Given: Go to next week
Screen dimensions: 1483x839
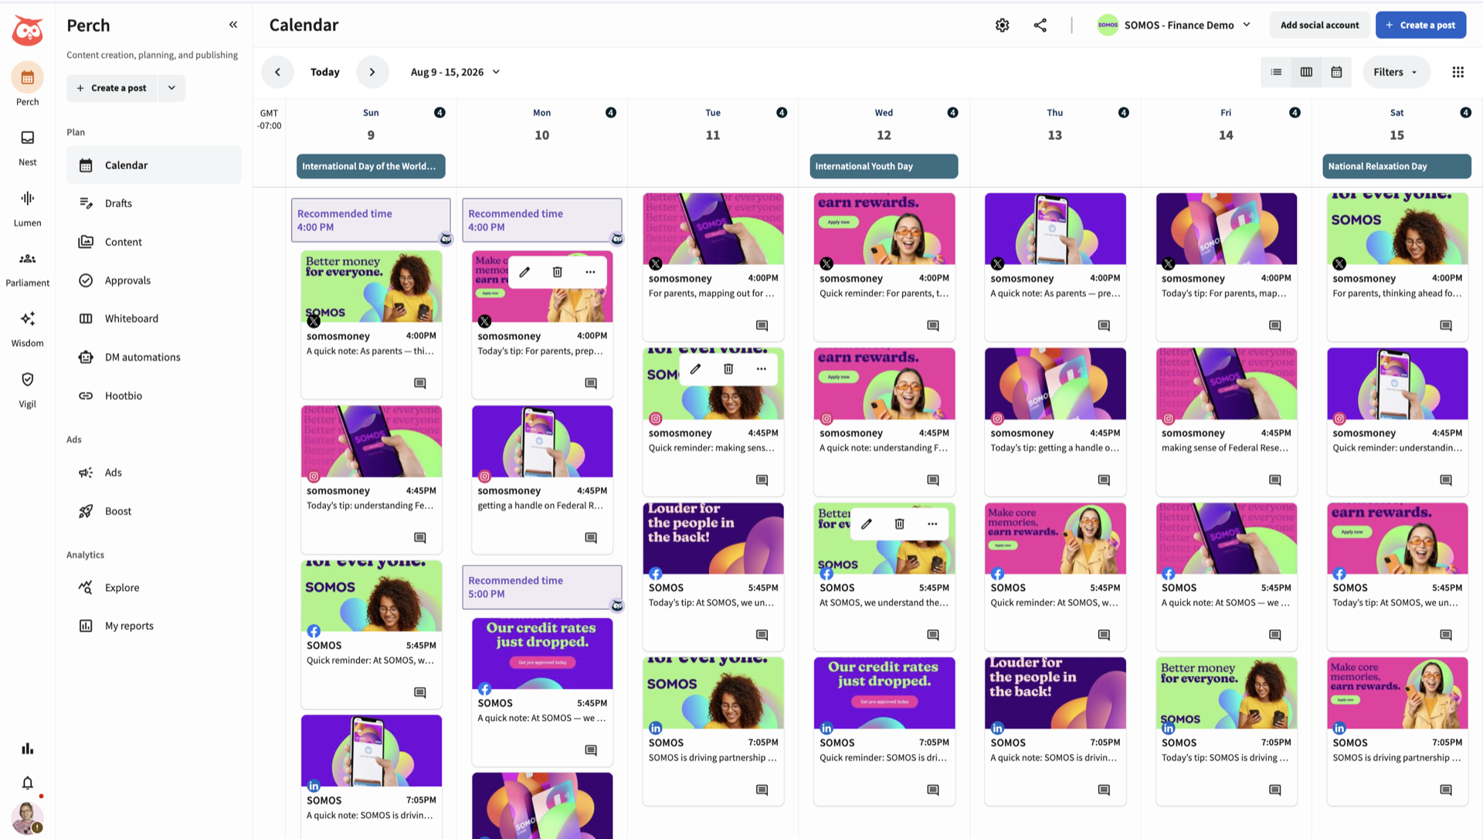Looking at the screenshot, I should (372, 72).
